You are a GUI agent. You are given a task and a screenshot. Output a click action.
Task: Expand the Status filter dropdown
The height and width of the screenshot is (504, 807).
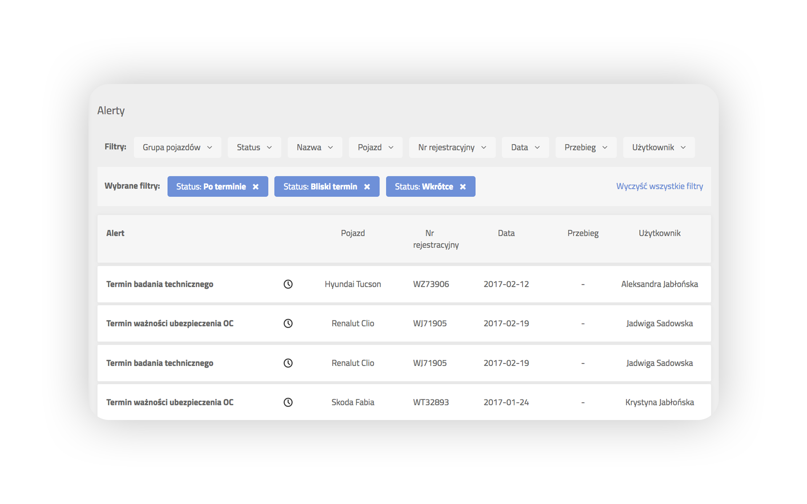tap(254, 147)
